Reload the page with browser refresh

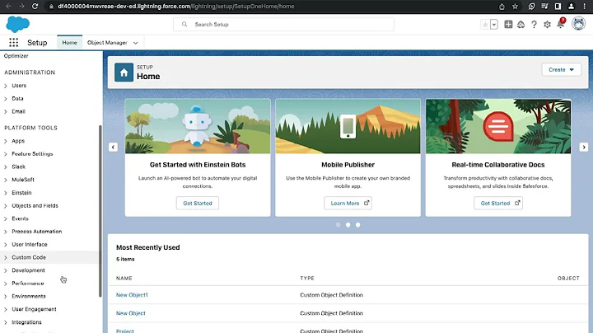tap(35, 6)
